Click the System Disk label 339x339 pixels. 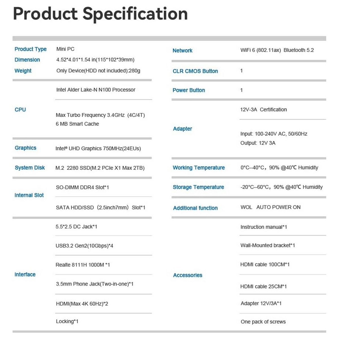click(30, 168)
